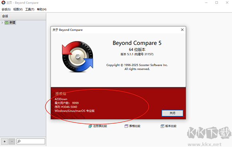Close the 关于 Beyond Compare dialog with X

[182, 30]
